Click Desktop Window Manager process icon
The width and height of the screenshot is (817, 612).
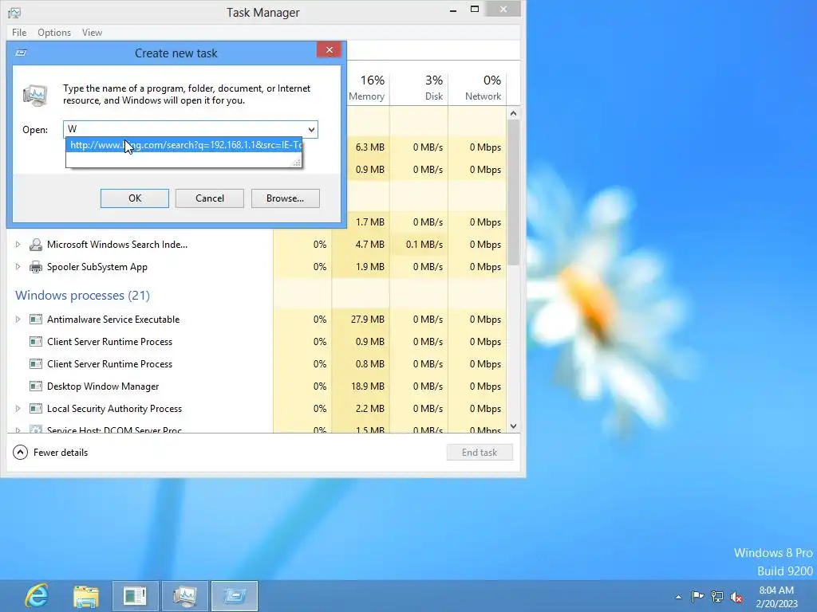(35, 386)
